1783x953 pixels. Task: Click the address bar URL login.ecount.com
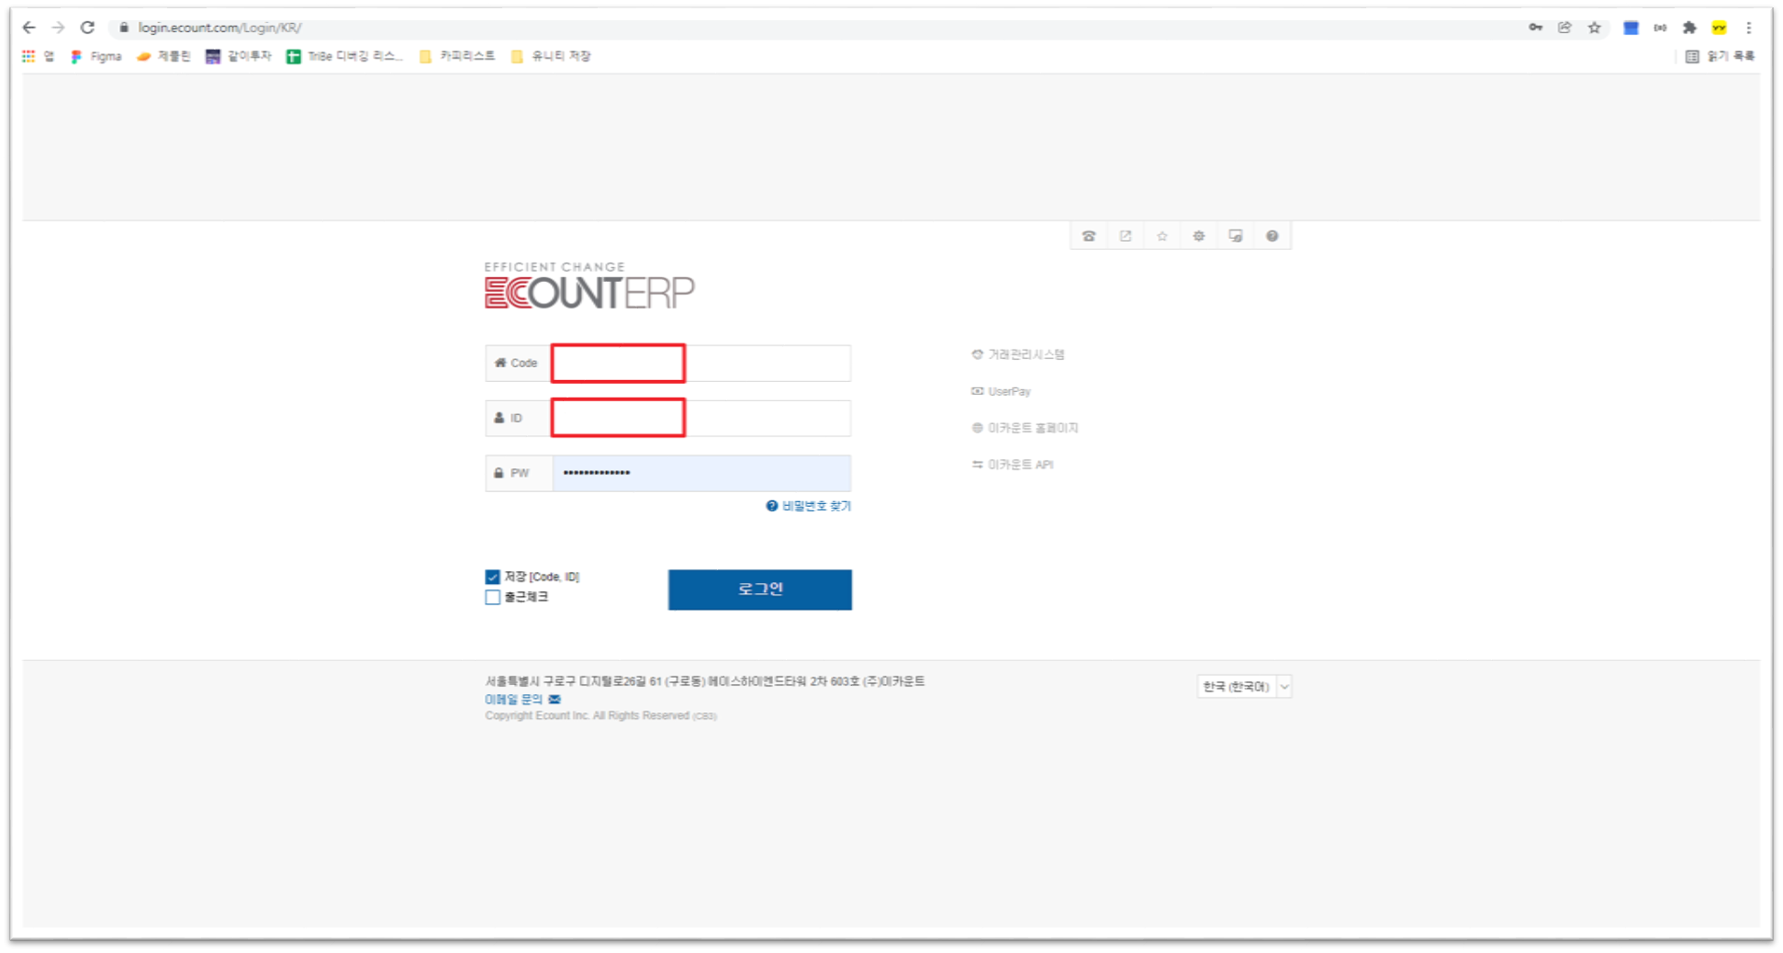(219, 28)
